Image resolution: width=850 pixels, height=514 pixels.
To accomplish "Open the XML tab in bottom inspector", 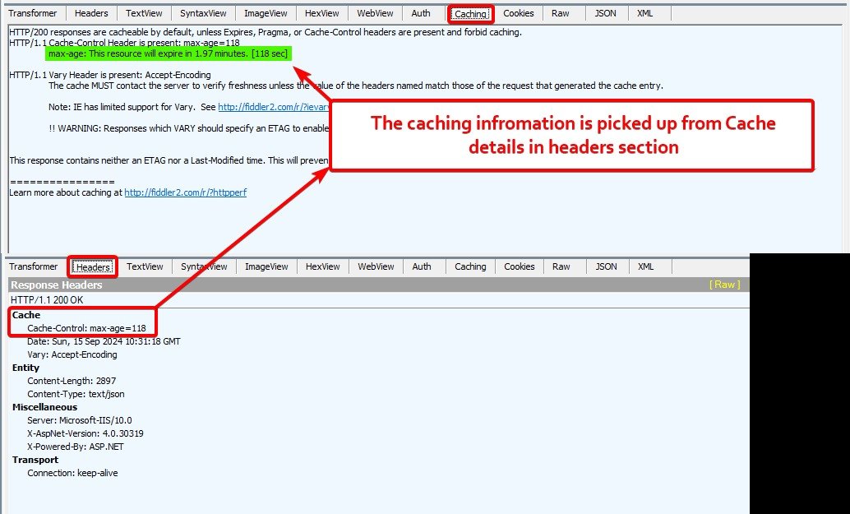I will point(646,266).
